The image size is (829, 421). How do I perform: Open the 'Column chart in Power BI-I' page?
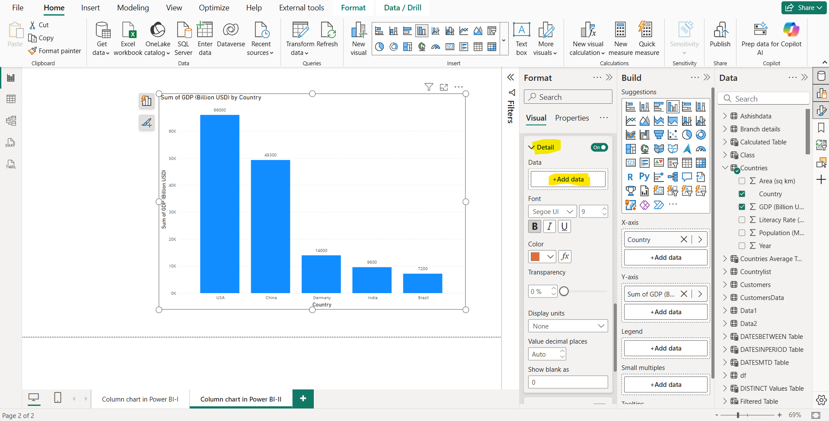point(140,399)
